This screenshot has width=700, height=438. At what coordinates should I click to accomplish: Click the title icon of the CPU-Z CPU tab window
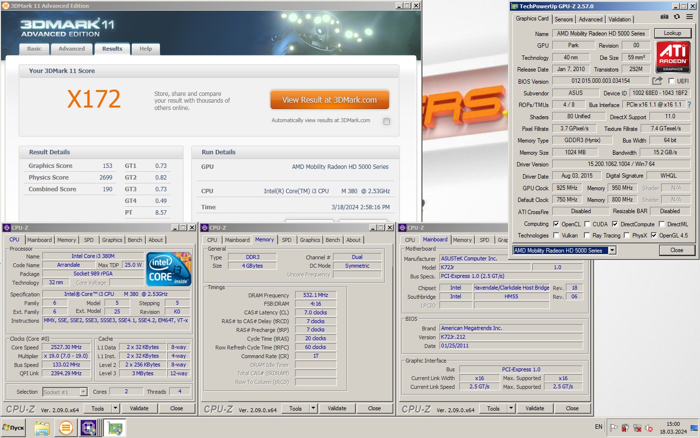pos(7,228)
